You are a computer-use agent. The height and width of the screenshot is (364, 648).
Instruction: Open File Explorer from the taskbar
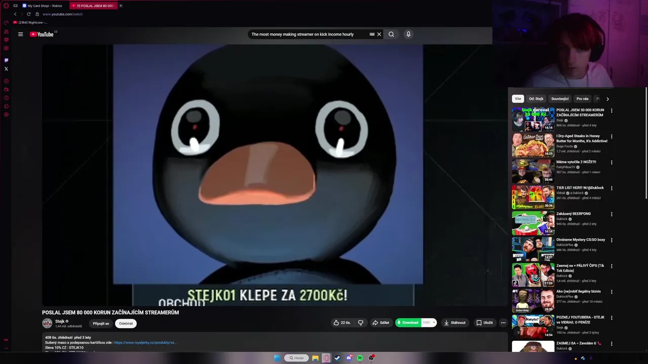[x=315, y=358]
